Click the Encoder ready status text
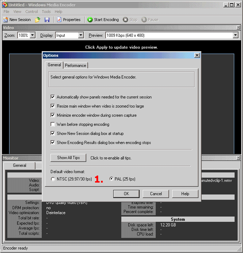The height and width of the screenshot is (253, 243). pyautogui.click(x=15, y=248)
